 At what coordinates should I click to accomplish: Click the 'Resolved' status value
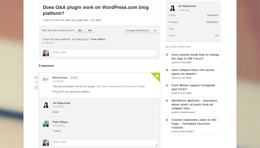[x=212, y=15]
